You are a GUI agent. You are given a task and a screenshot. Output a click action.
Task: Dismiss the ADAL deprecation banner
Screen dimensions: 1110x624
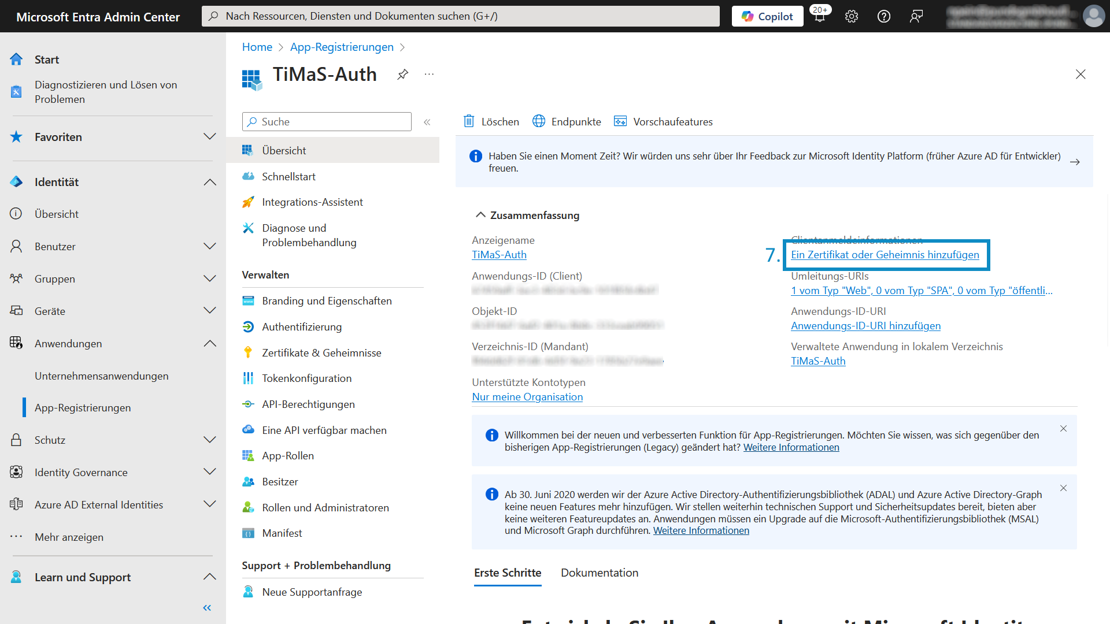click(x=1063, y=488)
